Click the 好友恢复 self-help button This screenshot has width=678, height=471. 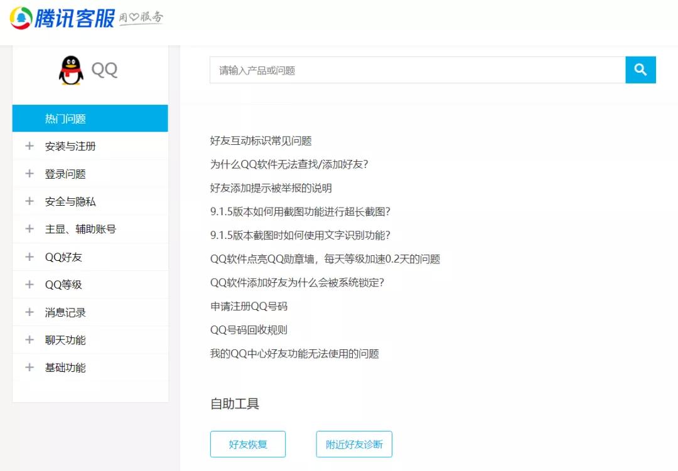pos(247,444)
